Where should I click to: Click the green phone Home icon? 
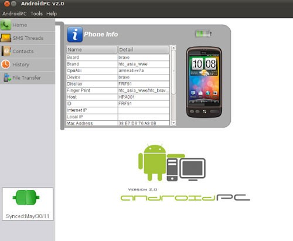click(x=5, y=25)
